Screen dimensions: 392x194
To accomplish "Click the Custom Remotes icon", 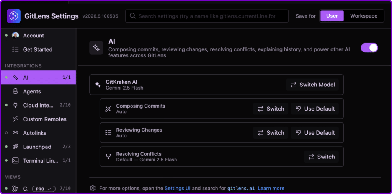I will point(15,119).
